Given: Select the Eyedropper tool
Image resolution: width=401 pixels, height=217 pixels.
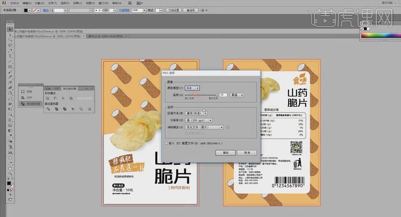Looking at the screenshot, I should coord(10,136).
